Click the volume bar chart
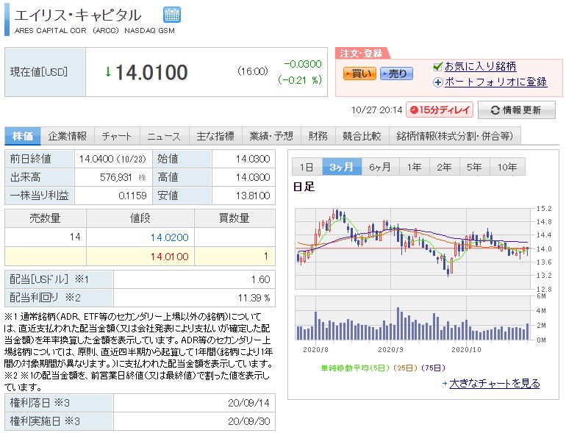Screen dimensions: 566x433 click(x=414, y=318)
